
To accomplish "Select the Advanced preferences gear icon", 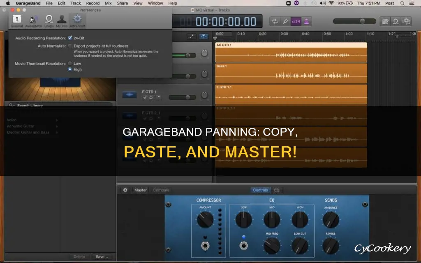I will [77, 21].
